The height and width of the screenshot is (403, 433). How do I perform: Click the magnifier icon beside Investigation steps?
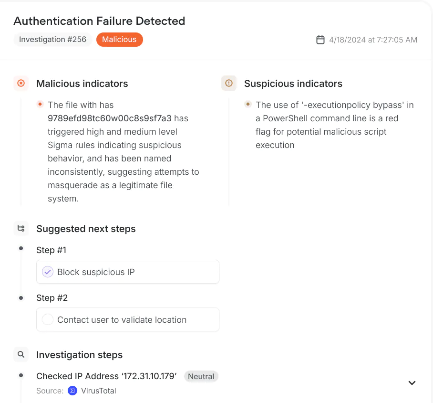(21, 354)
